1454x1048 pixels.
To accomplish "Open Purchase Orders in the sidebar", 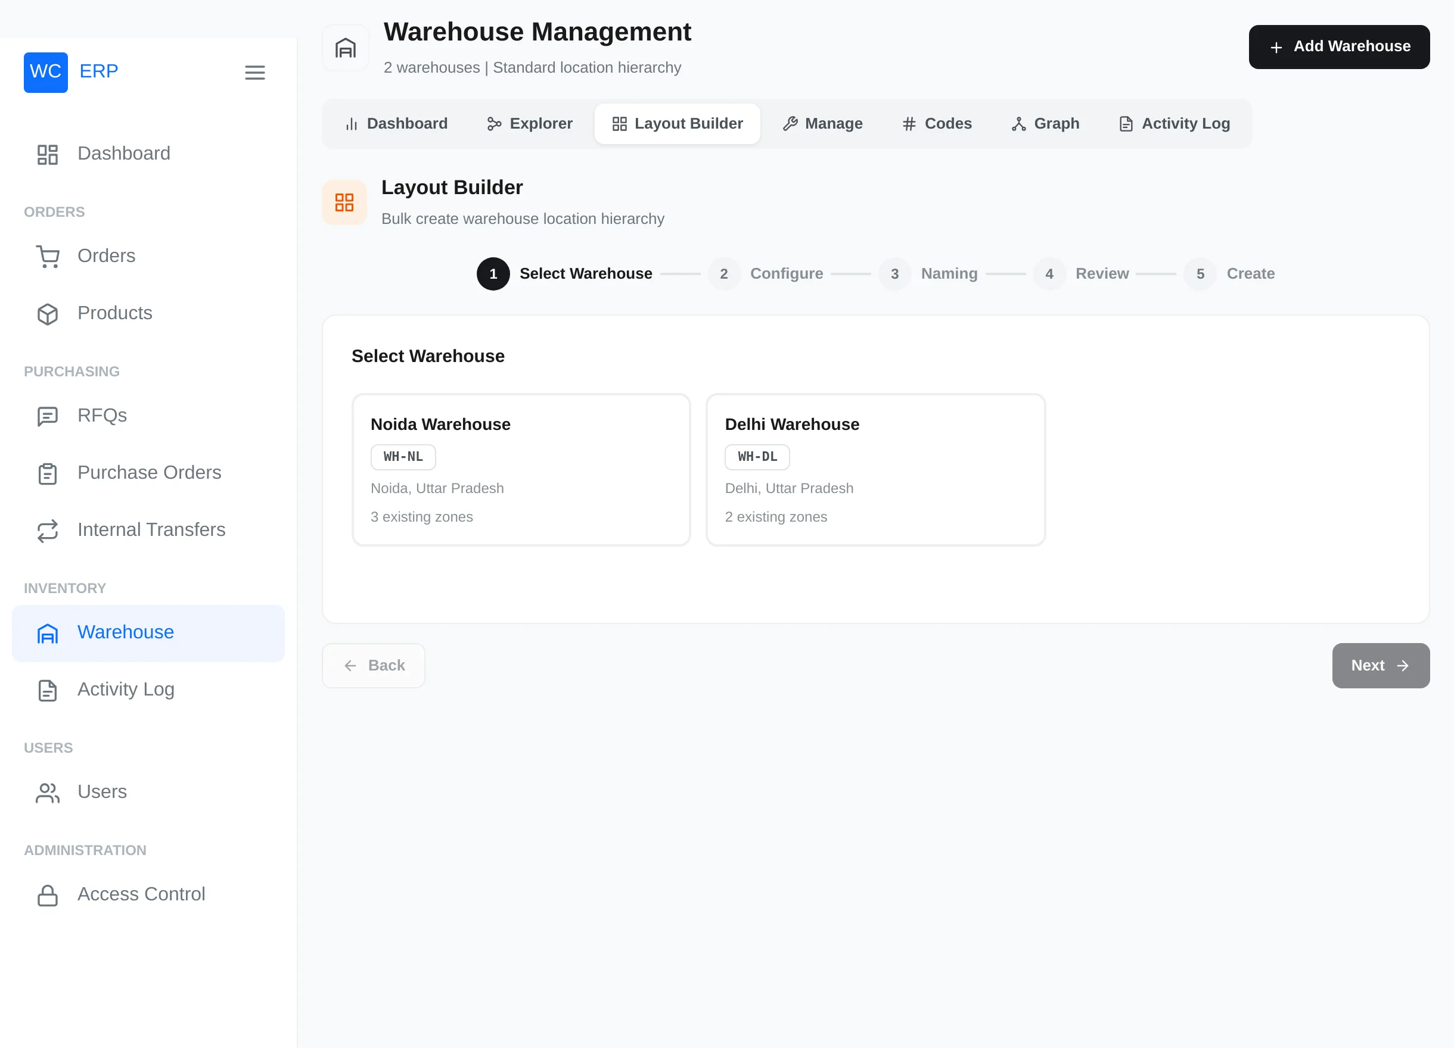I will pos(148,473).
